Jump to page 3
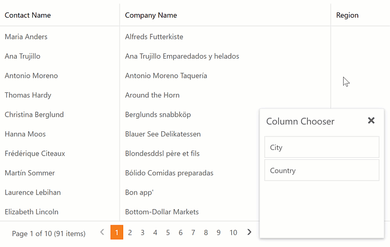The image size is (390, 247). [142, 233]
